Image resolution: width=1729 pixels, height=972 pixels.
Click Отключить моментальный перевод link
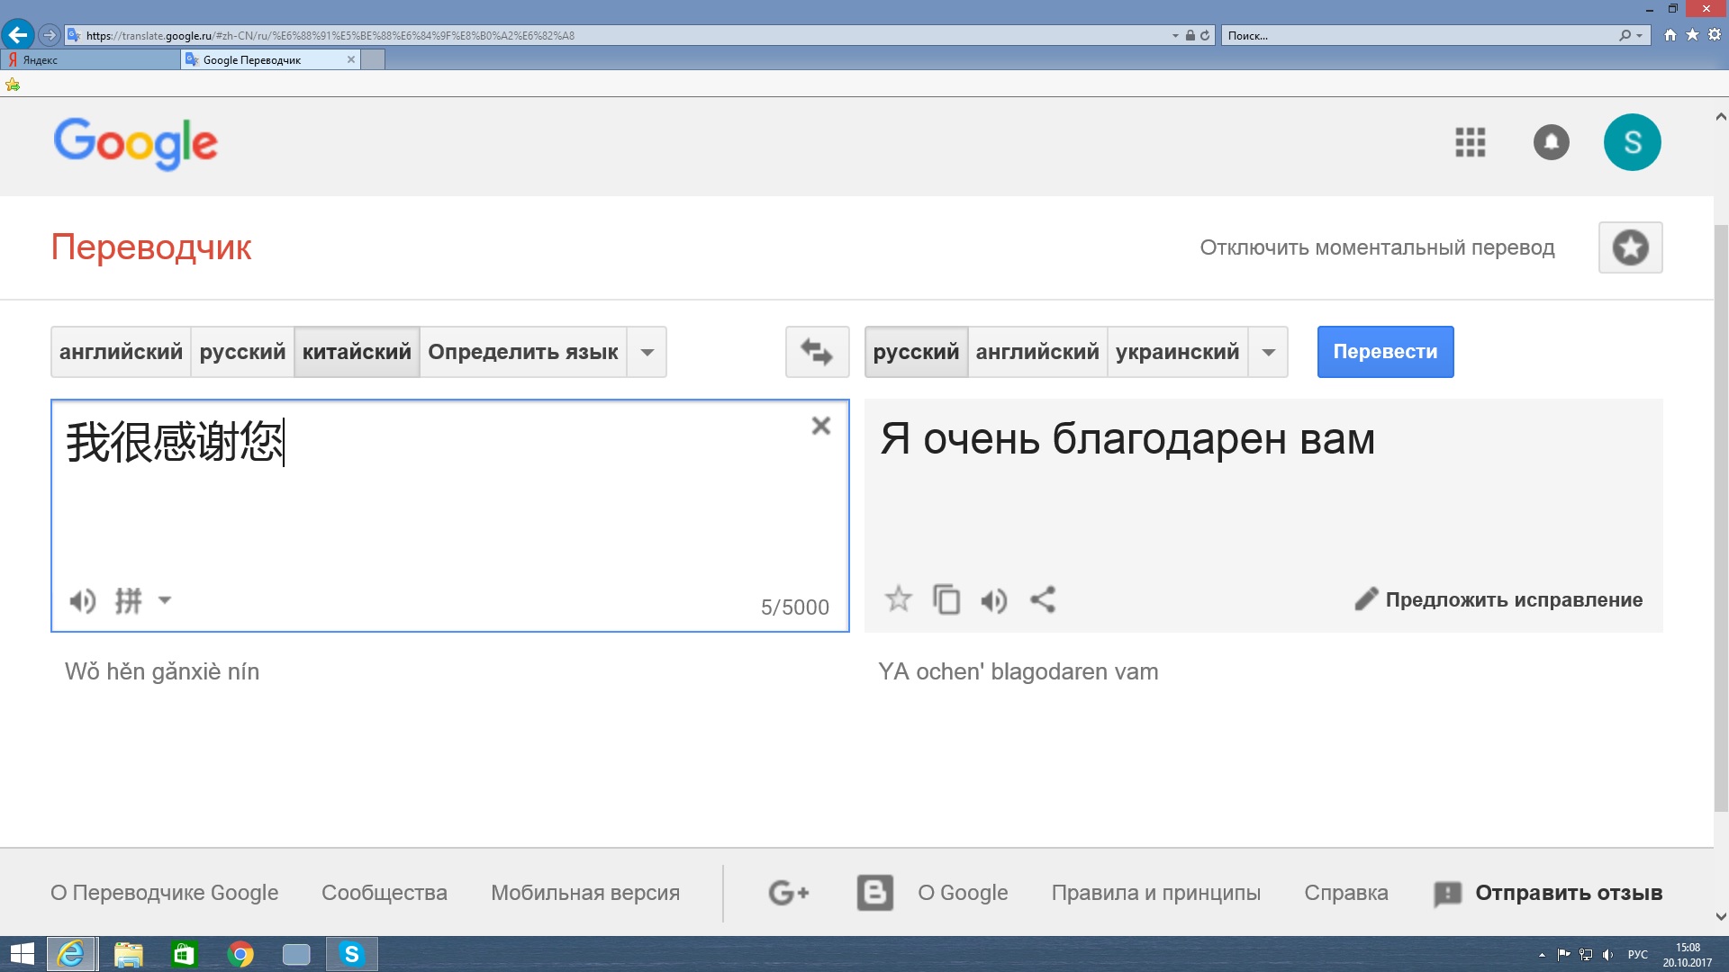[x=1377, y=247]
